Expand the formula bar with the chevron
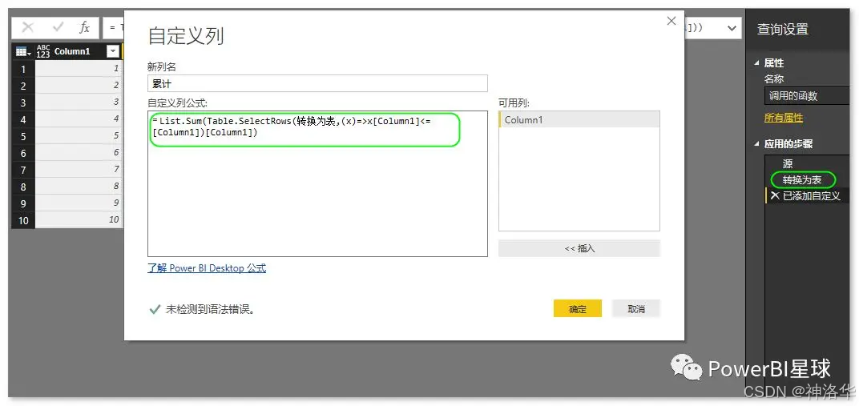 732,28
